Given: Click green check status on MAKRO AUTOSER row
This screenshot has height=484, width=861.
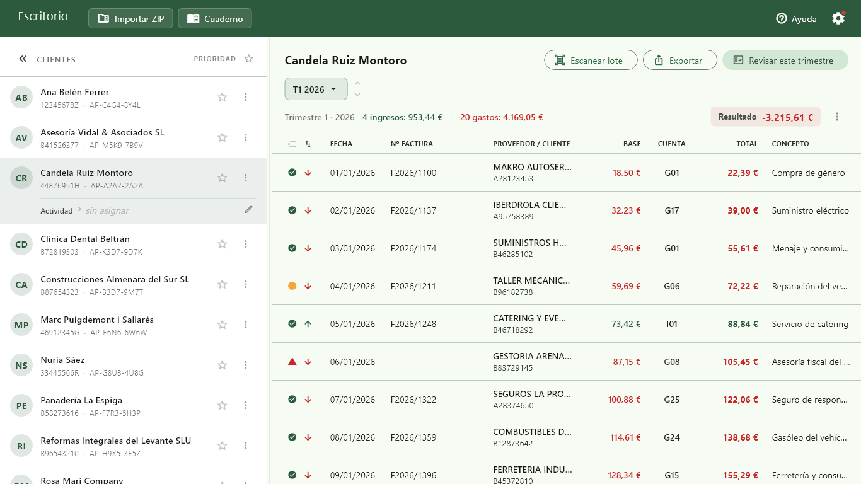Looking at the screenshot, I should (x=292, y=173).
